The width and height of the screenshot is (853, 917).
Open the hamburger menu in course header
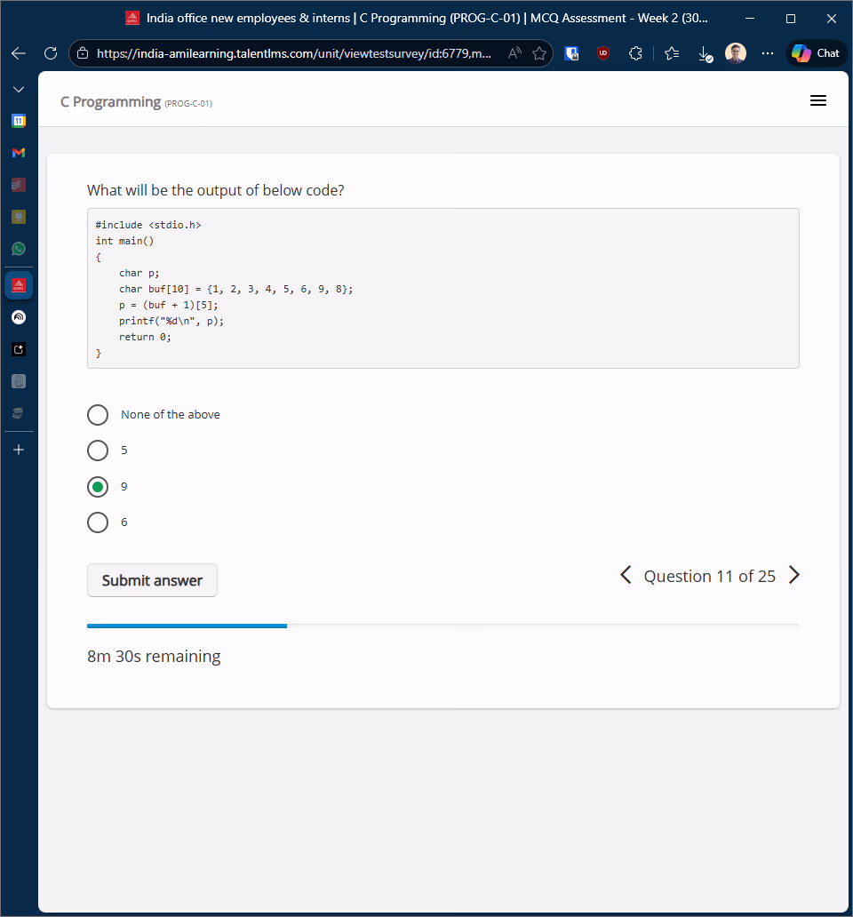coord(818,101)
